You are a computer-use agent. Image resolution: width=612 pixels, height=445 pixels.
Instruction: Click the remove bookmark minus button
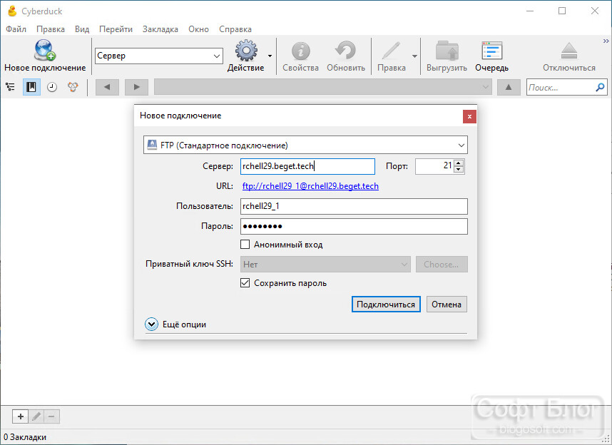pyautogui.click(x=51, y=416)
